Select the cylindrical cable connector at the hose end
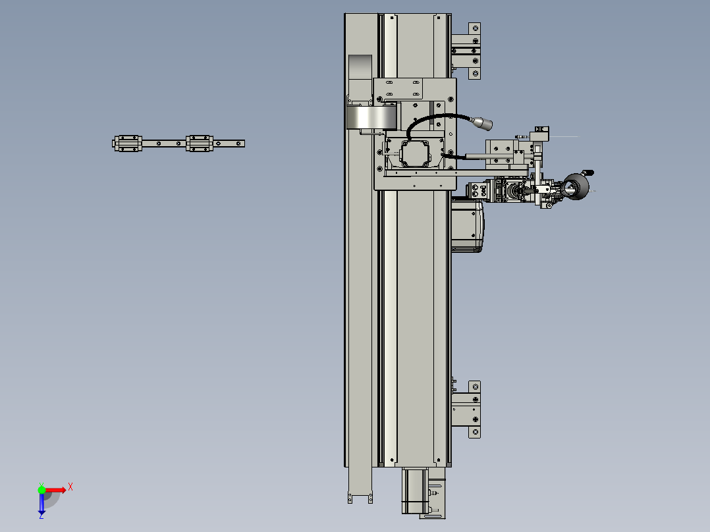The width and height of the screenshot is (710, 532). (481, 123)
